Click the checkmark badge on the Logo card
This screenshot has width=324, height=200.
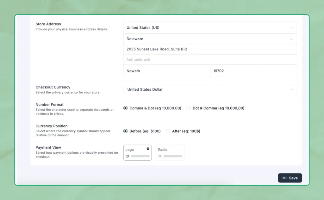click(148, 149)
